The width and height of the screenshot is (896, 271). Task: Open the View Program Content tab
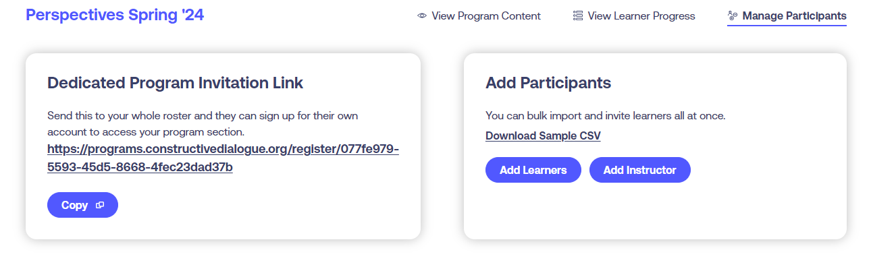pyautogui.click(x=479, y=16)
